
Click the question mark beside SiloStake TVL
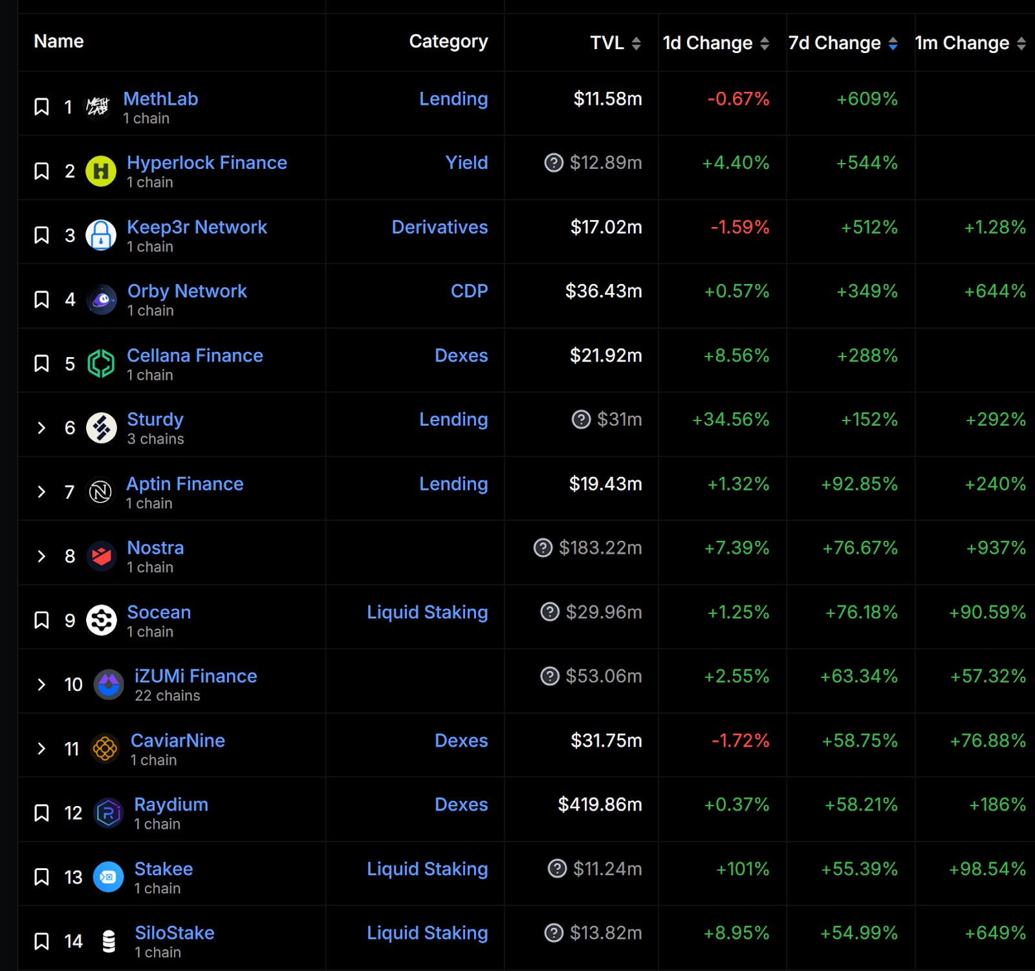[554, 933]
